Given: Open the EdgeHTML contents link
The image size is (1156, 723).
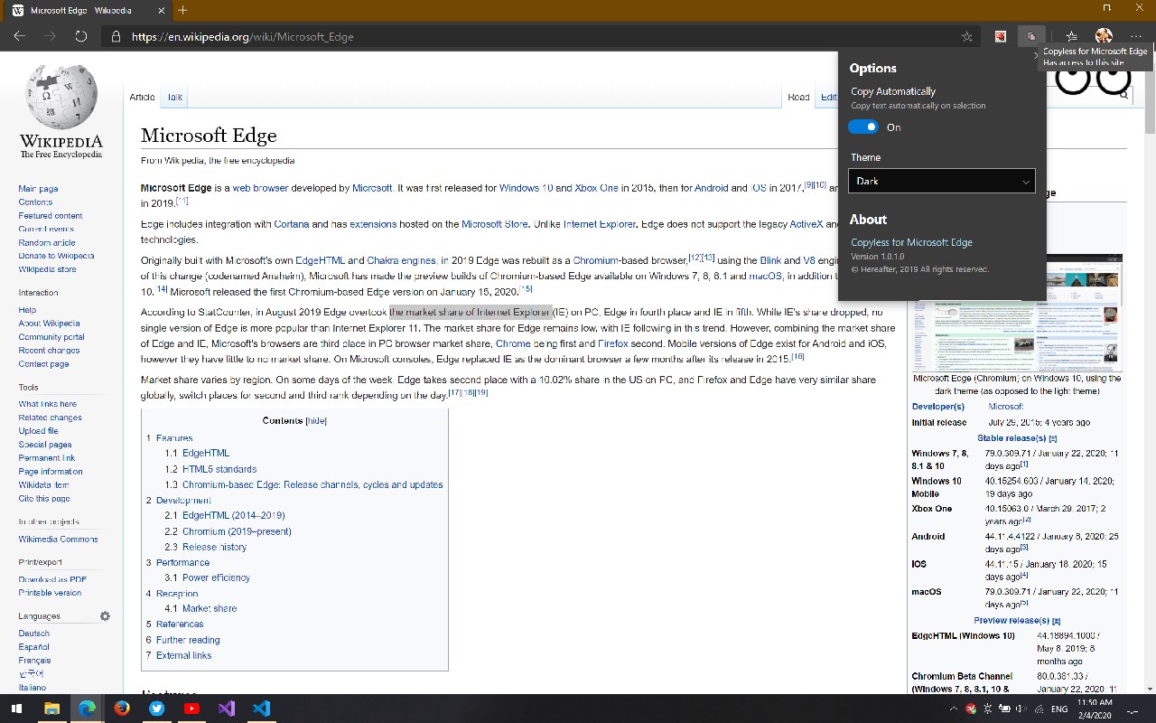Looking at the screenshot, I should [x=205, y=453].
